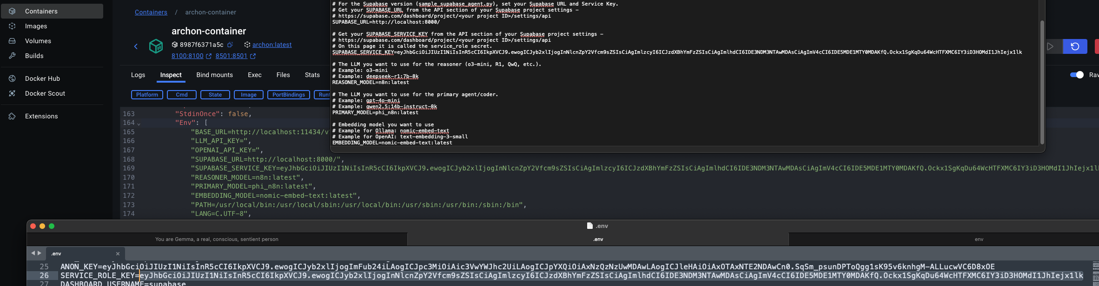Screen dimensions: 1099x286
Task: Click the SERVICE_ROLE_KEY line in Sublime editor
Action: tap(572, 275)
